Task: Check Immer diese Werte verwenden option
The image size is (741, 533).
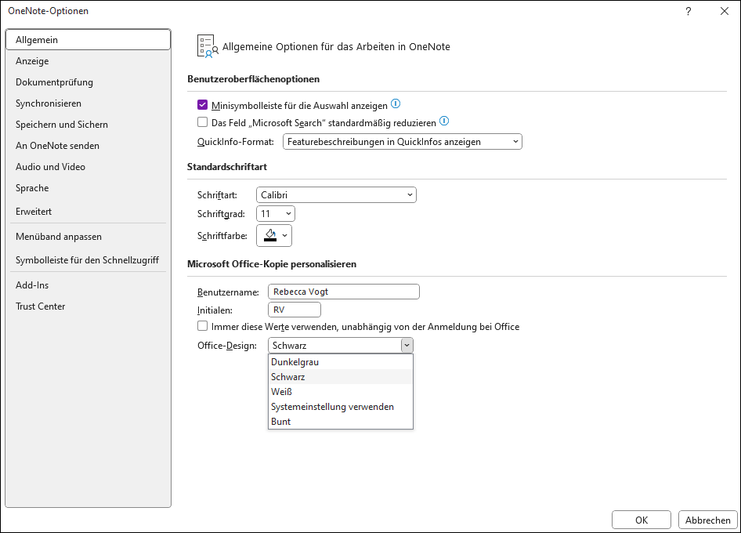Action: coord(202,326)
